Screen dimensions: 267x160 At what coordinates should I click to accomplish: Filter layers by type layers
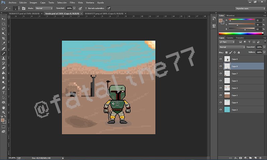249,42
